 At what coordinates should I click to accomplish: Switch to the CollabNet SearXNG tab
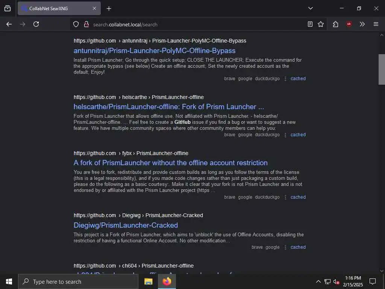click(x=59, y=8)
